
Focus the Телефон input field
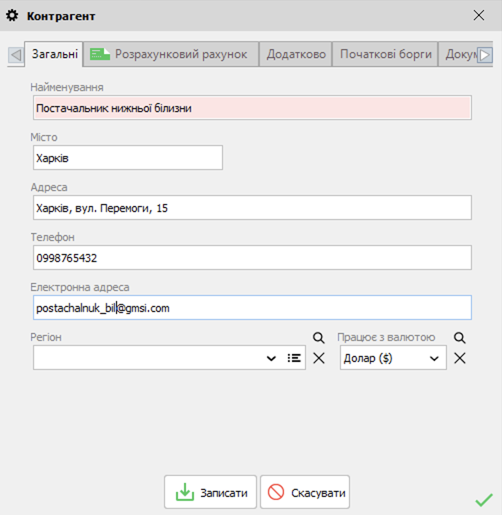click(252, 258)
